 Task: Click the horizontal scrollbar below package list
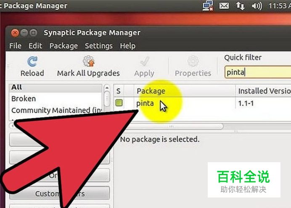(x=172, y=126)
